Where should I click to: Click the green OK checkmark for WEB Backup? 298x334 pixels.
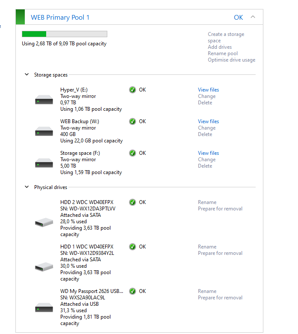pos(133,121)
